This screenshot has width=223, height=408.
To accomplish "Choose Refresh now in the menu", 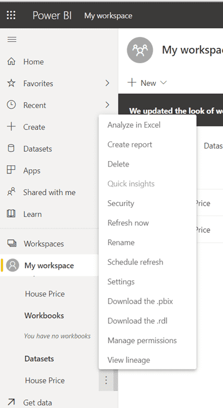I will pos(147,222).
